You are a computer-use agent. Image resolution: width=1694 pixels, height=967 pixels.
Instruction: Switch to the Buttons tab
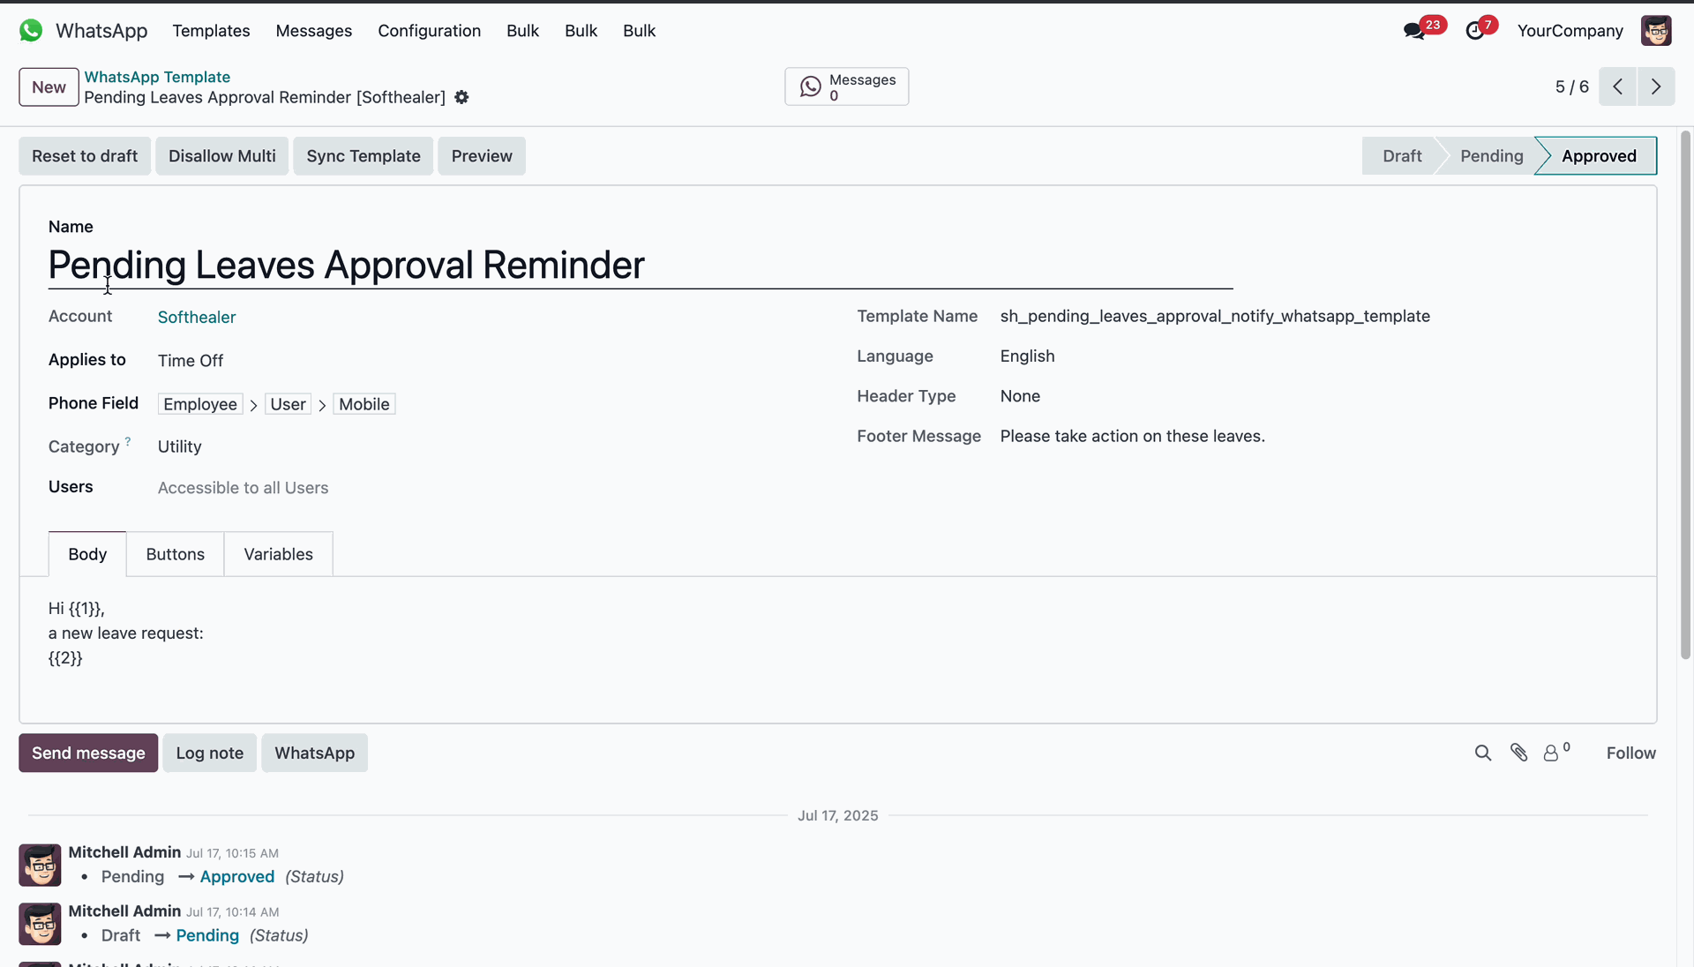175,554
